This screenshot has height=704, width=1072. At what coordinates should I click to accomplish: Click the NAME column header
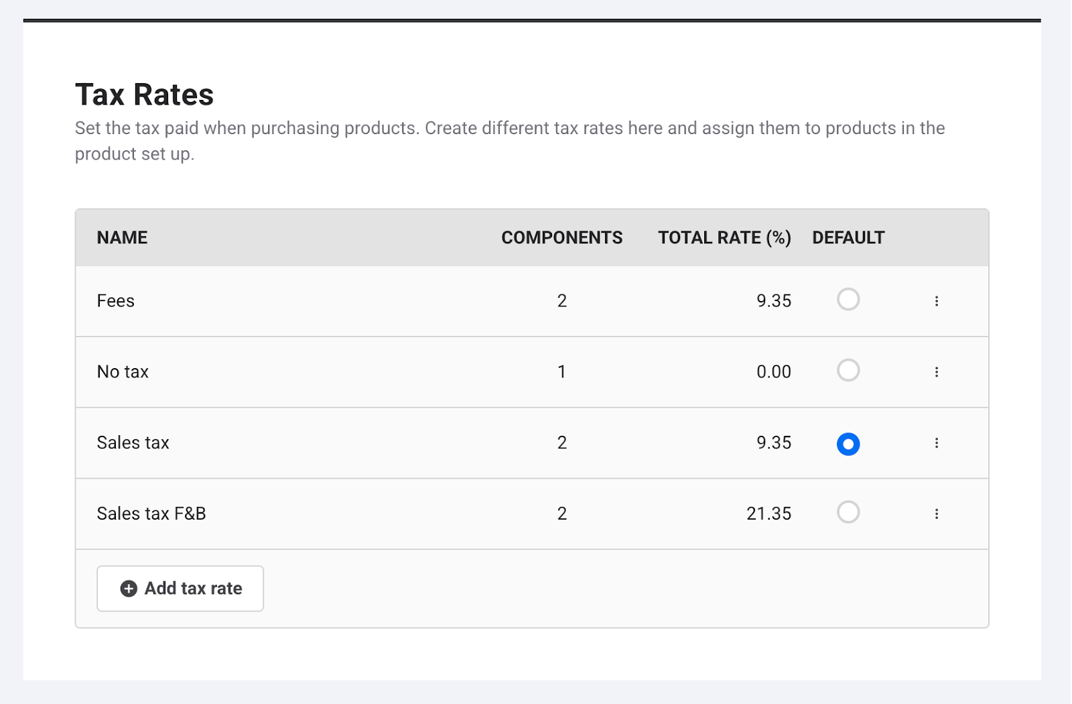tap(122, 238)
